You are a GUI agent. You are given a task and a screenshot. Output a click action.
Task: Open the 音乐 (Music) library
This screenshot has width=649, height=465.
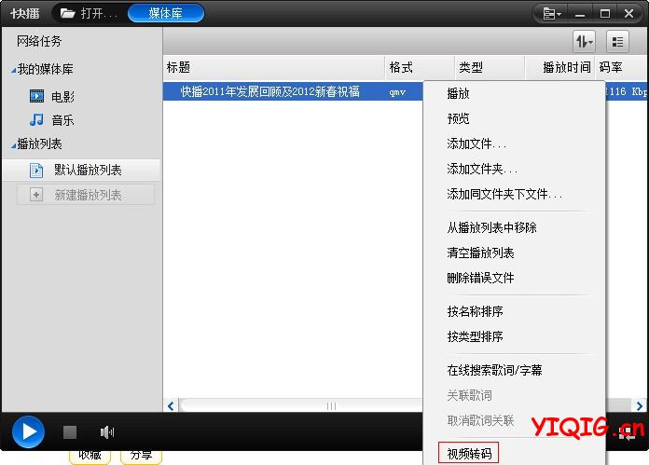62,120
